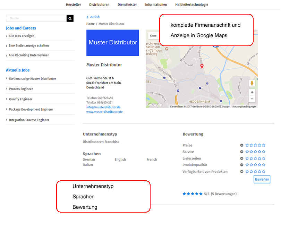Open Street View pegman on the map

point(252,83)
